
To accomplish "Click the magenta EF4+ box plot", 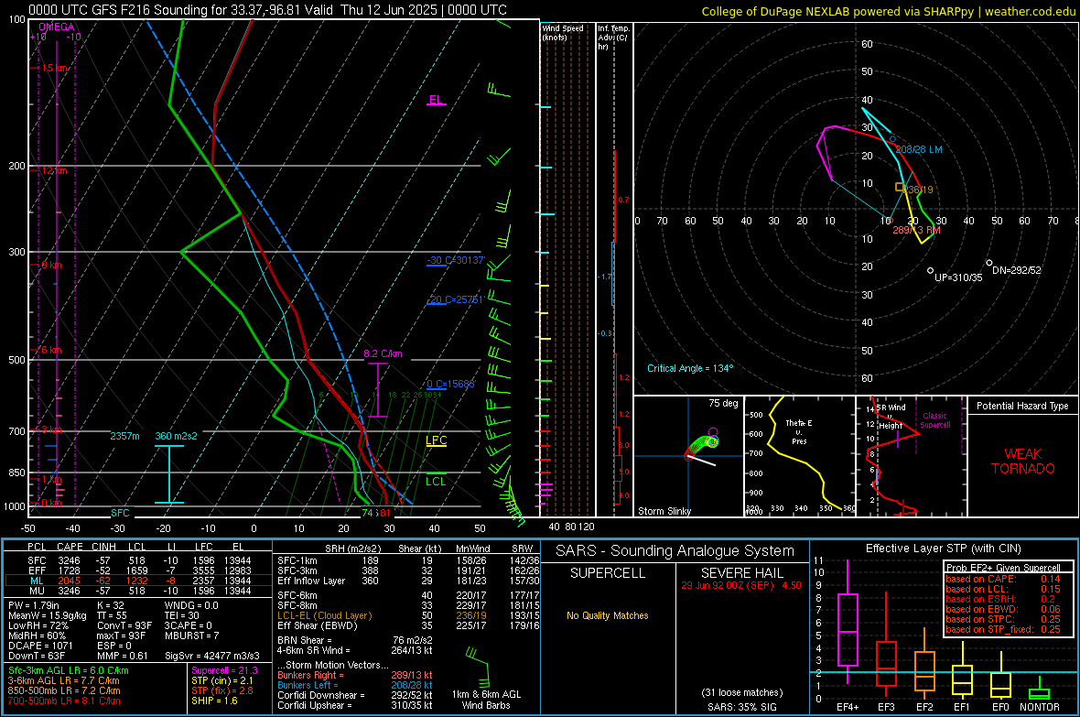I will pyautogui.click(x=848, y=621).
